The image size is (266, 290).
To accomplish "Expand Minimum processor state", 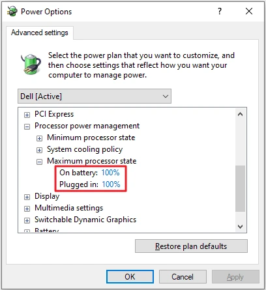I will tap(39, 138).
